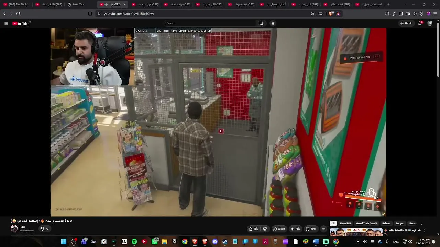Toggle the channel notification bell setting
Image resolution: width=440 pixels, height=247 pixels.
click(45, 229)
